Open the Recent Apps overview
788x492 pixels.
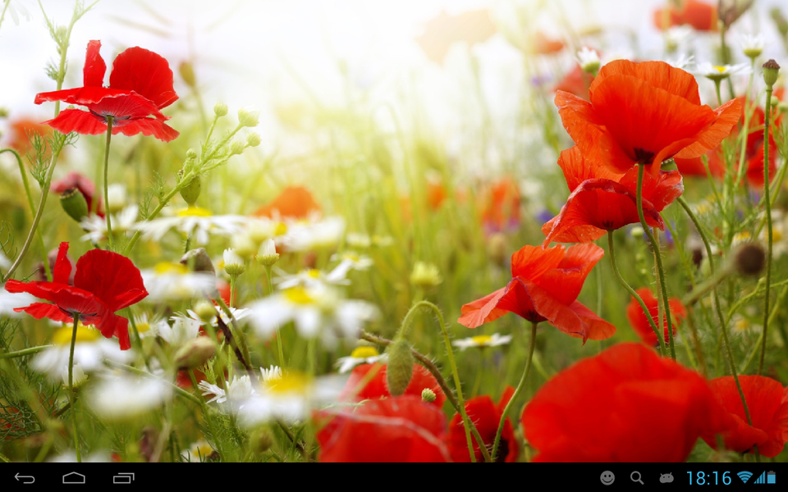(123, 478)
